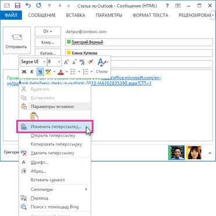Click Елена's contact photo in people pane

194,152
